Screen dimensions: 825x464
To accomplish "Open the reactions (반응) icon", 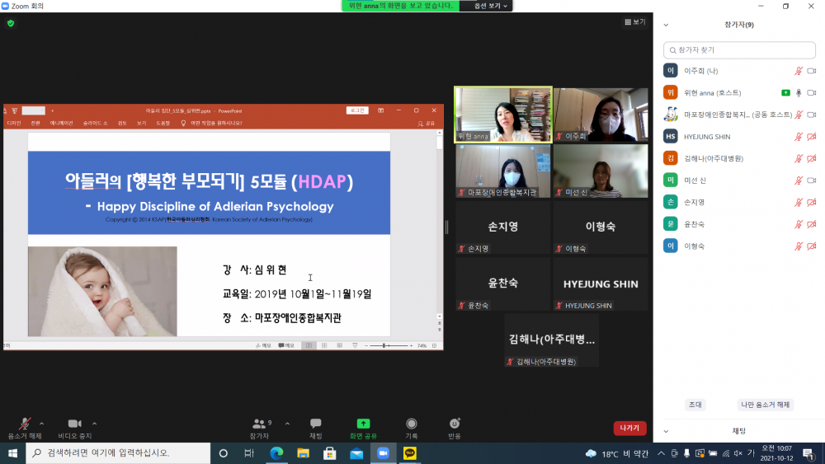I will pyautogui.click(x=455, y=424).
